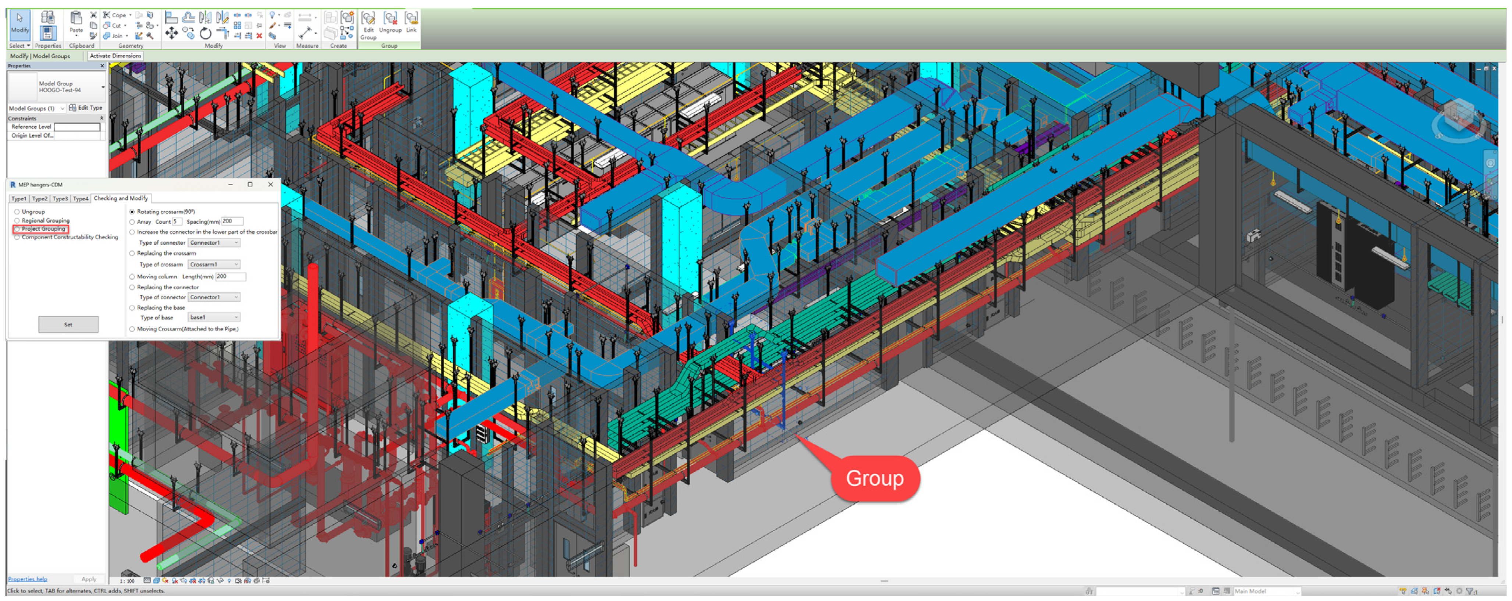Viewport: 1512px width, 601px height.
Task: Click the Spacing(mm) input field
Action: click(232, 222)
